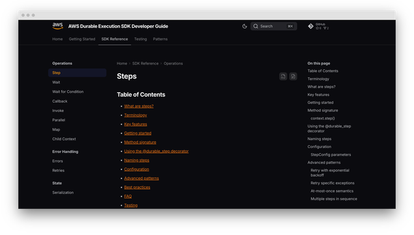Click the AWS logo in header
414x235 pixels.
pyautogui.click(x=57, y=26)
